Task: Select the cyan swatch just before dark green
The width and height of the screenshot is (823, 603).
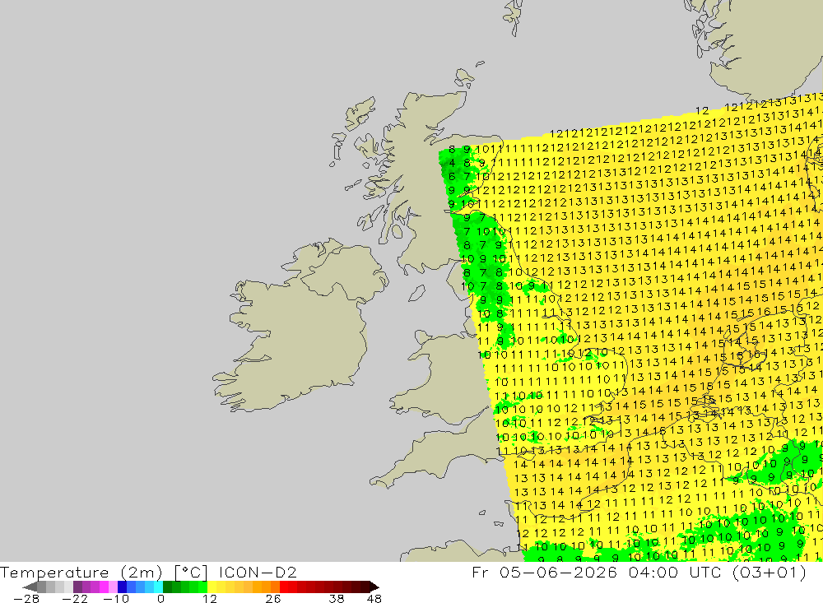Action: click(158, 587)
